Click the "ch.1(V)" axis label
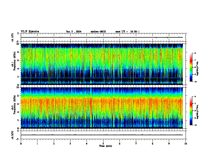Screen dimensions: 209x161 13,37
